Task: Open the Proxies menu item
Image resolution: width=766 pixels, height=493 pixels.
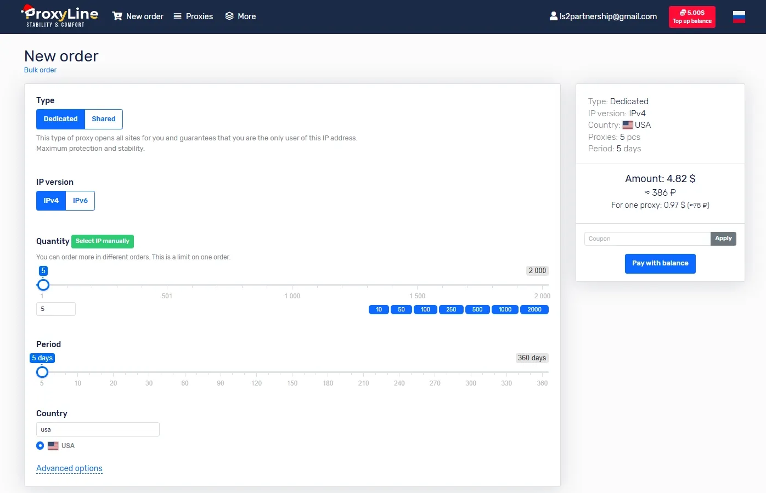Action: 199,16
